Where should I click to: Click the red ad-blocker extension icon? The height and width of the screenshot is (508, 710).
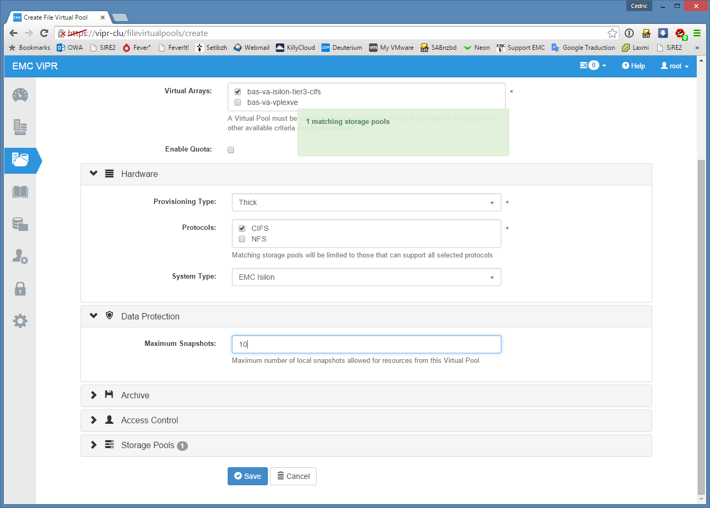coord(680,33)
